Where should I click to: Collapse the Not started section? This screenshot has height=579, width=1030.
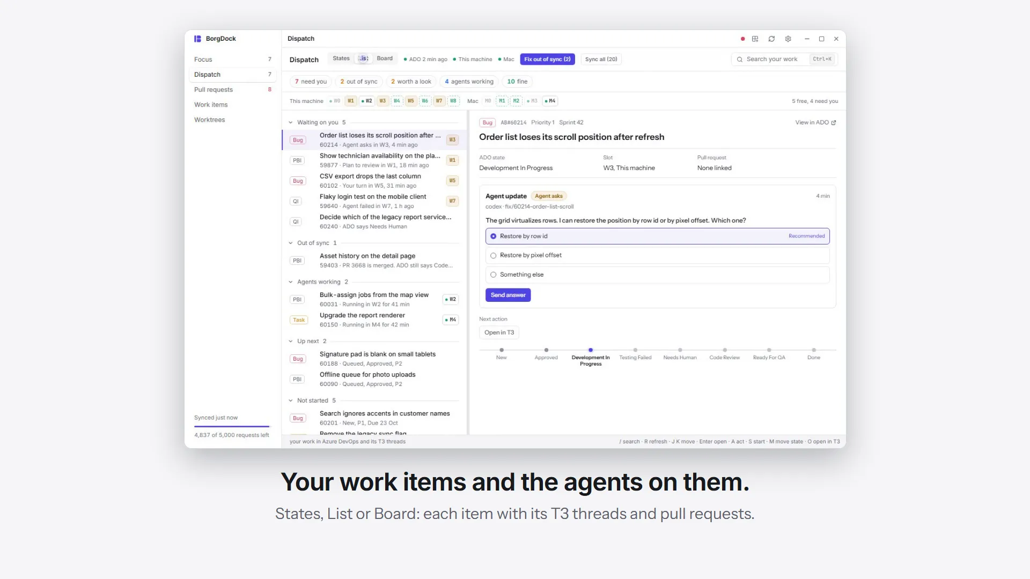coord(291,401)
